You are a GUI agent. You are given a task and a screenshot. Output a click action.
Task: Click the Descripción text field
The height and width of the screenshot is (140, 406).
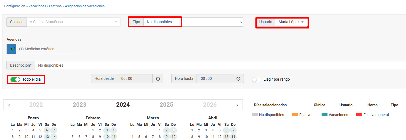220,65
